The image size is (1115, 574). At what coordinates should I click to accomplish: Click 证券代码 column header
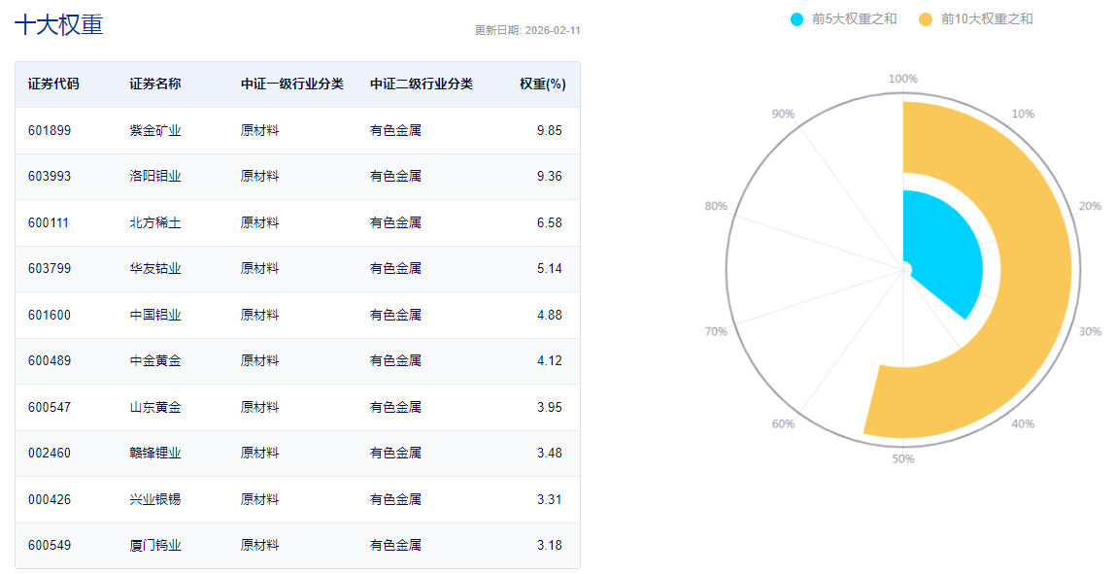[53, 84]
